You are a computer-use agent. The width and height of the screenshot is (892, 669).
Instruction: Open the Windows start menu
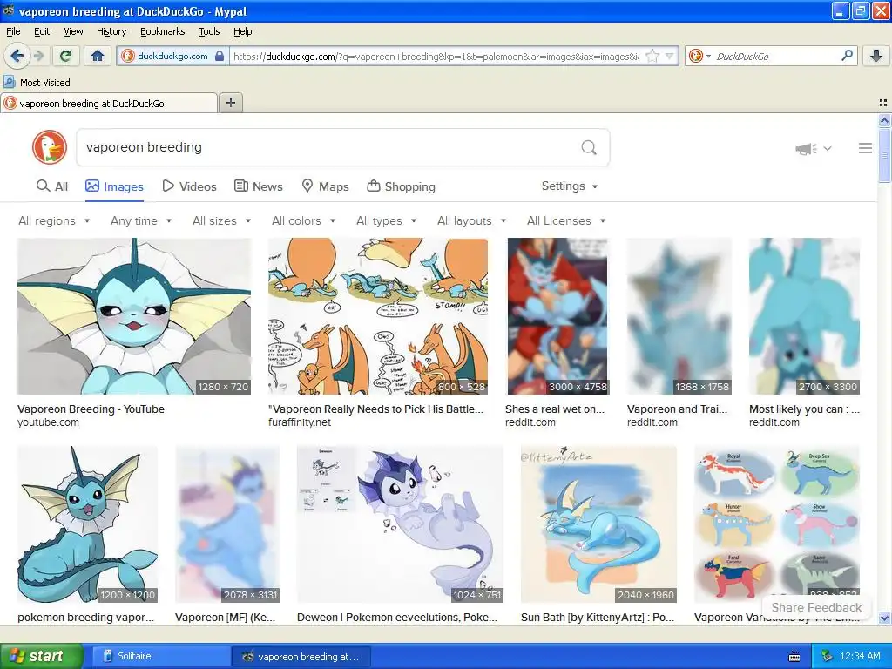tap(41, 656)
